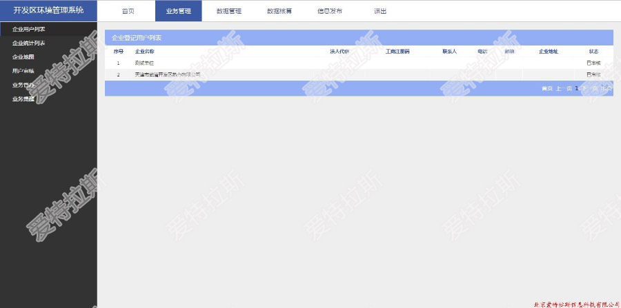Select page number 1 in pagination
This screenshot has height=308, width=621.
(576, 88)
